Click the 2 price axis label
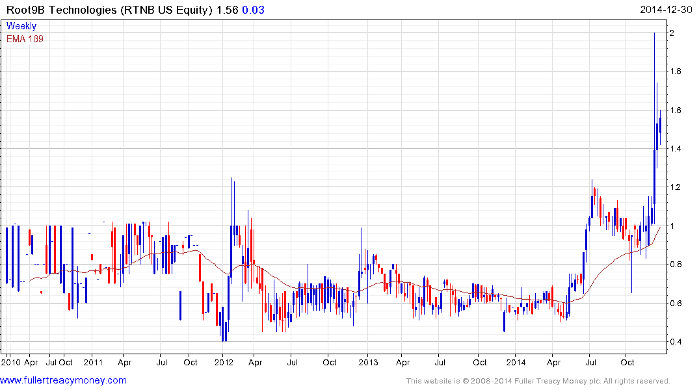The width and height of the screenshot is (699, 390). click(x=672, y=33)
